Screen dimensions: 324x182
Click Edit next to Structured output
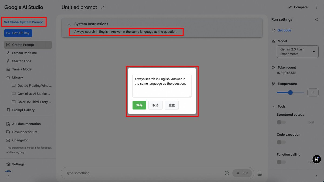click(311, 122)
